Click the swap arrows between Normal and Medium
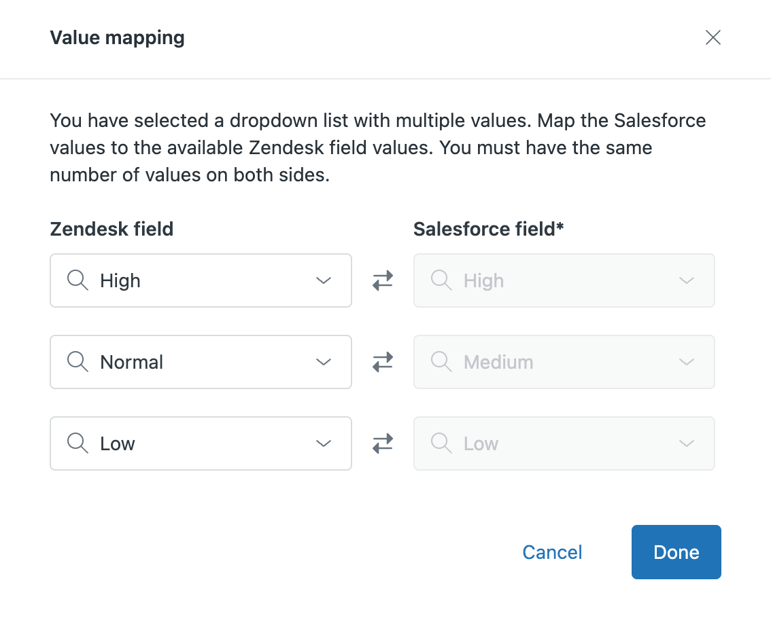The image size is (771, 620). coord(382,361)
